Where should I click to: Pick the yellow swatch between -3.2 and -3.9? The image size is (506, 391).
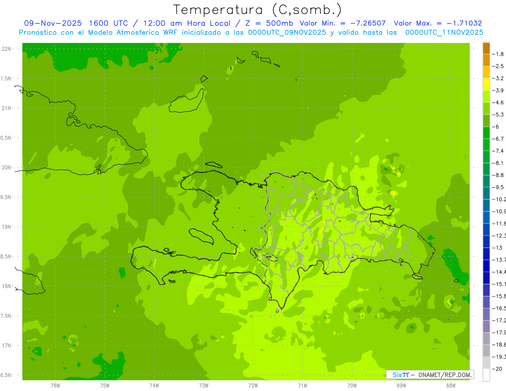tap(486, 84)
